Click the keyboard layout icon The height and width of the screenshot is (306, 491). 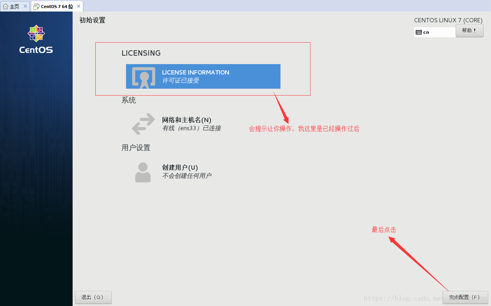point(419,32)
